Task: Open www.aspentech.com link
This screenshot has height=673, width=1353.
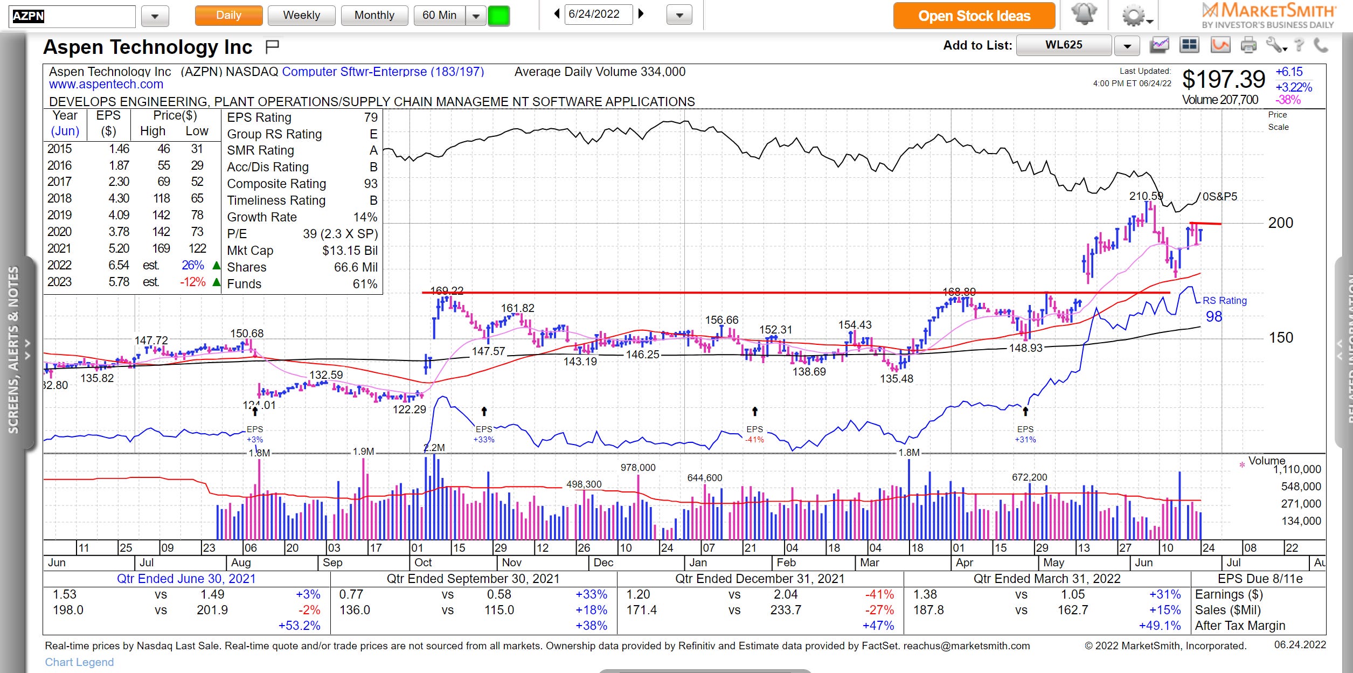Action: [x=106, y=85]
